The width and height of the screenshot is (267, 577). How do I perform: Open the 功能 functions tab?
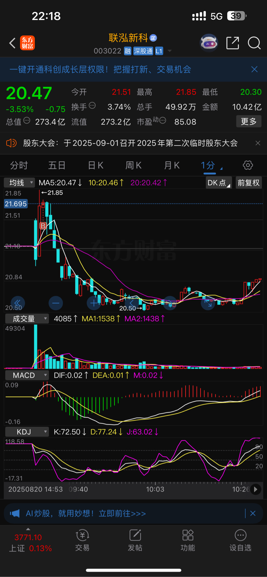click(188, 541)
